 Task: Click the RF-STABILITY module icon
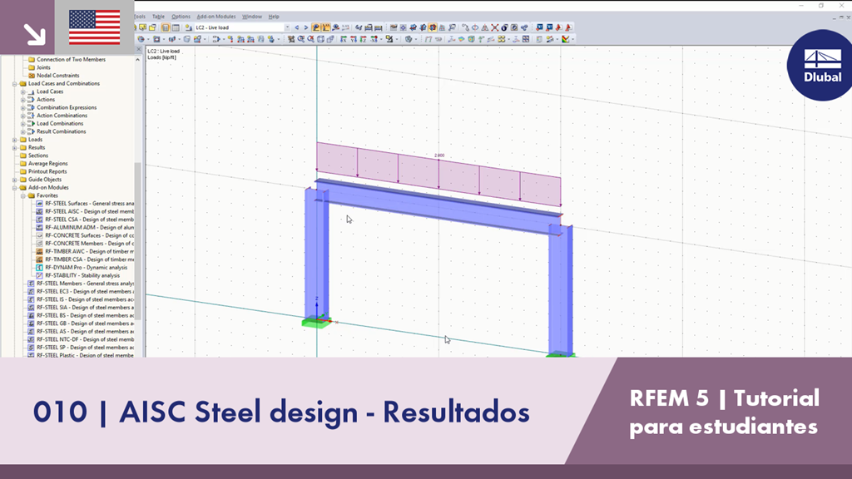(x=39, y=275)
